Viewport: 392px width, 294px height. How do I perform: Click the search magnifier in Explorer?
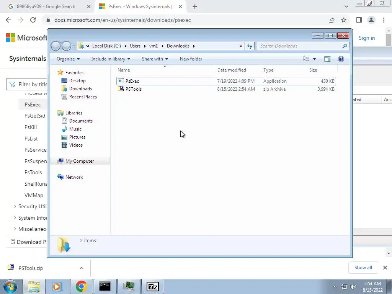point(345,46)
